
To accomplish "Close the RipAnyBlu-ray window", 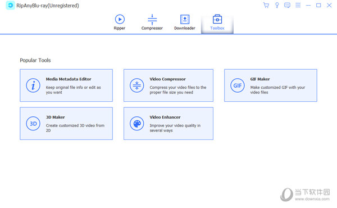I will click(x=329, y=5).
